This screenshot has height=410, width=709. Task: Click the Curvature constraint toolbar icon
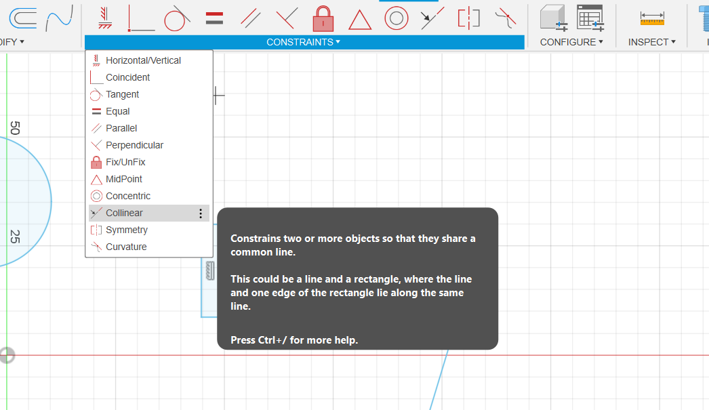506,18
